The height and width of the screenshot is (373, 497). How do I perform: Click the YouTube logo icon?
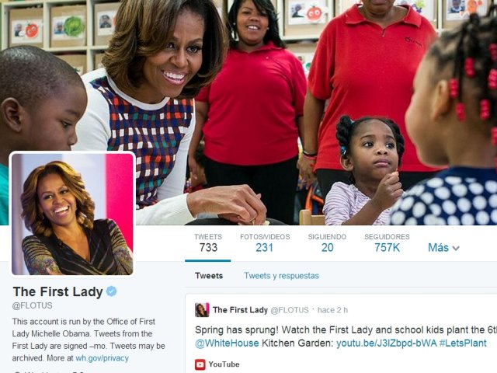click(x=200, y=364)
